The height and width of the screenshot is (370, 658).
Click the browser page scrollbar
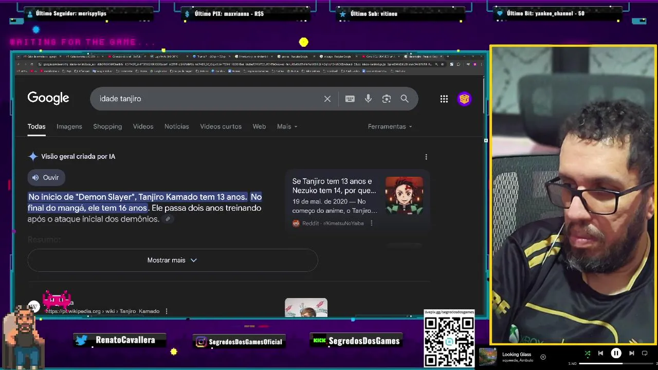pyautogui.click(x=484, y=96)
